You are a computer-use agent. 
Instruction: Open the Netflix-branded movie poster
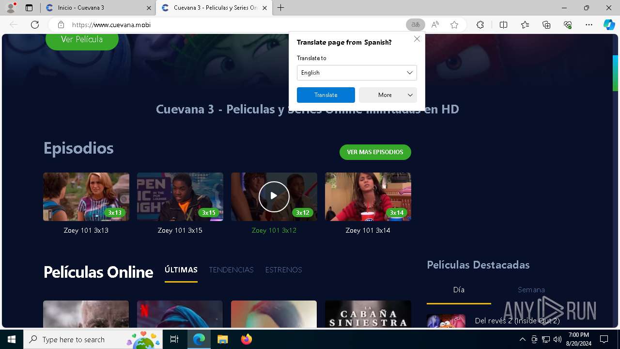pyautogui.click(x=180, y=314)
